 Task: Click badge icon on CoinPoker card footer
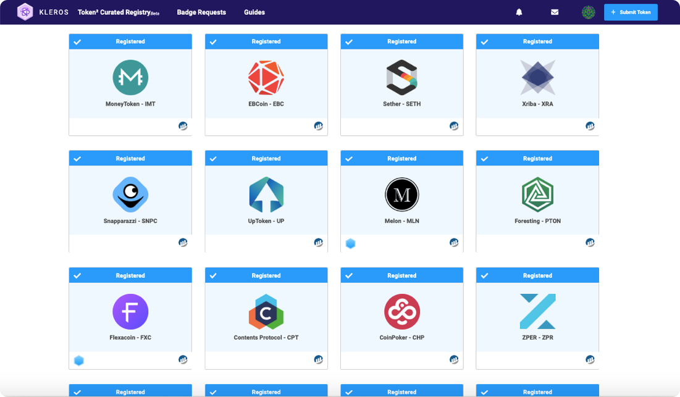coord(454,360)
